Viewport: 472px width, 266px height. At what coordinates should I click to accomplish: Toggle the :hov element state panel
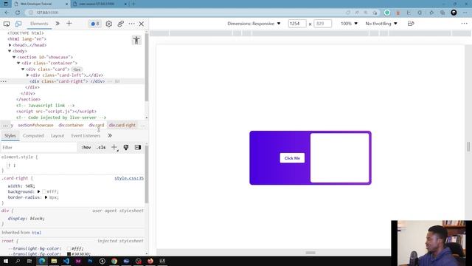(86, 148)
